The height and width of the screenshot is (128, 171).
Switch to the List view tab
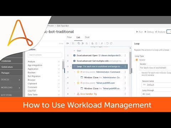pyautogui.click(x=78, y=37)
